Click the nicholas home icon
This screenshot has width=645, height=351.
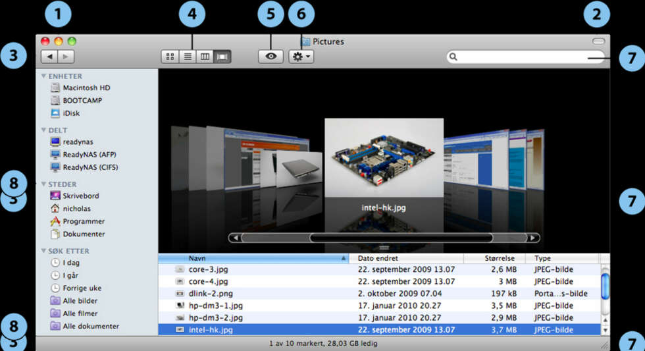pos(55,209)
